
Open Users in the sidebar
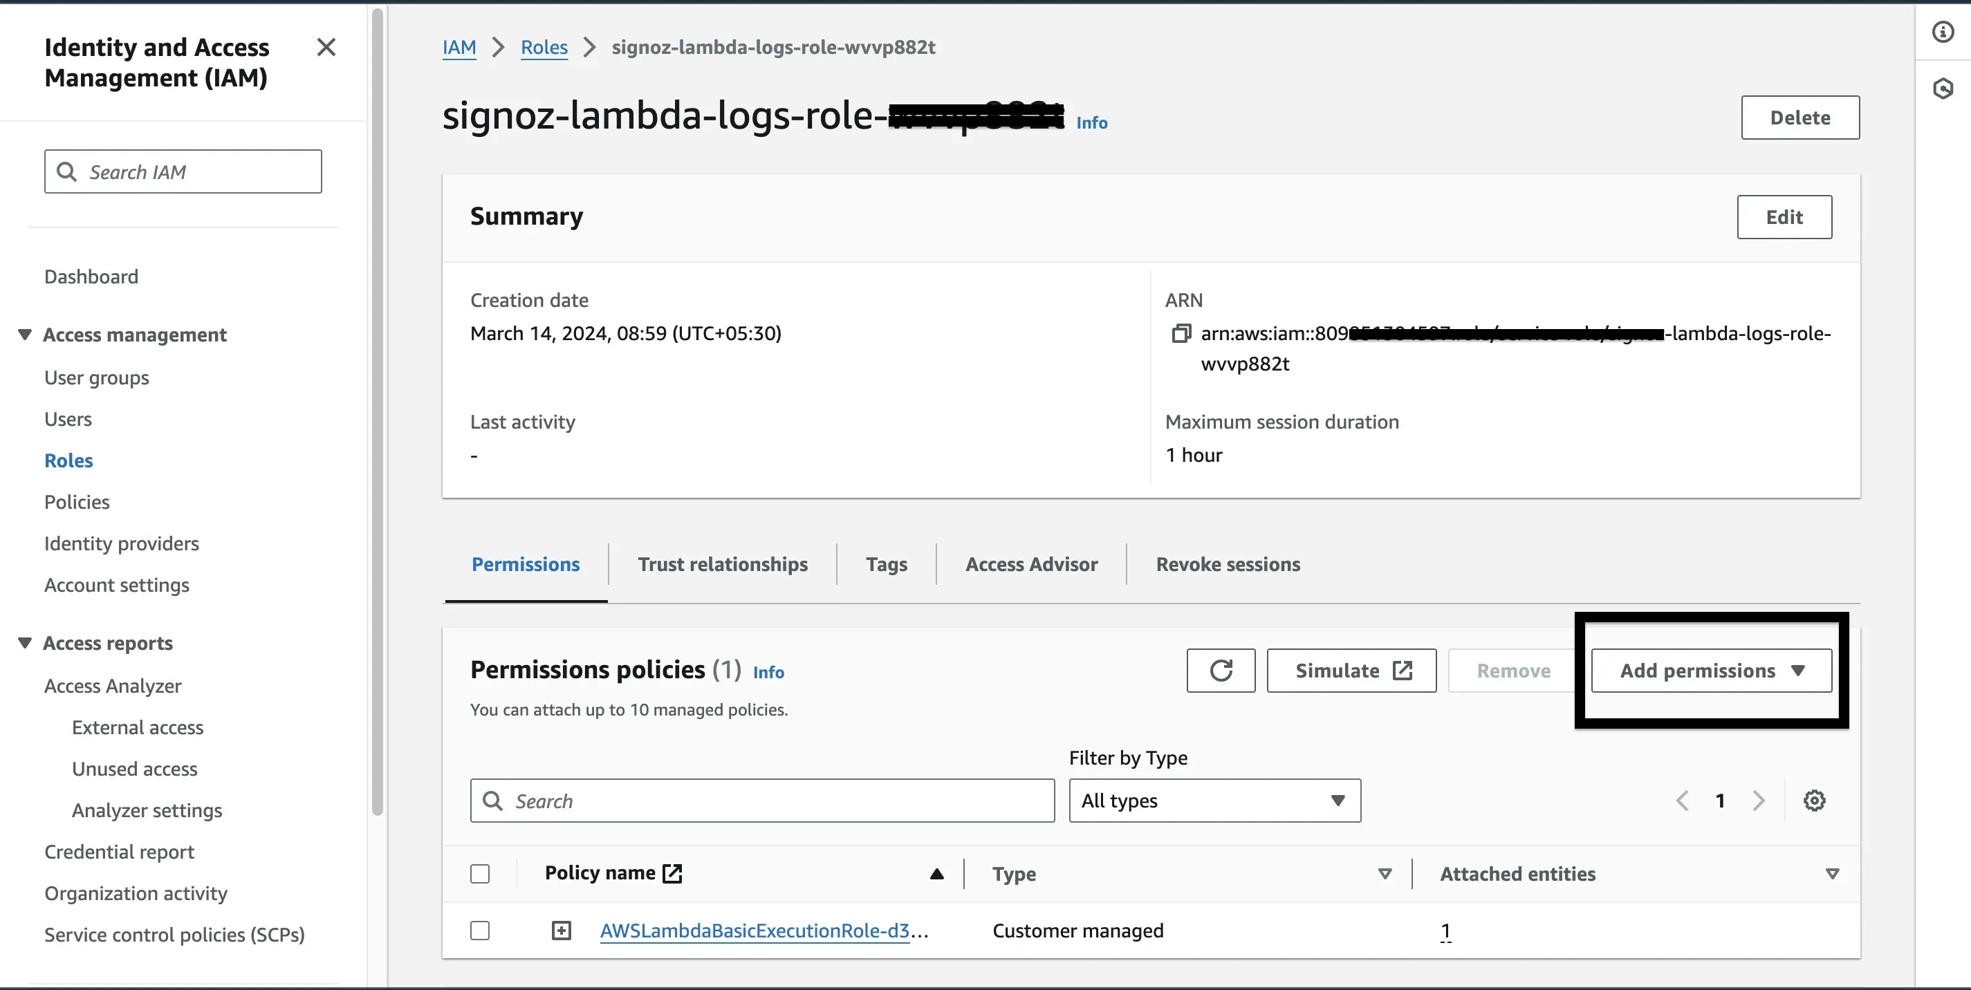tap(68, 419)
